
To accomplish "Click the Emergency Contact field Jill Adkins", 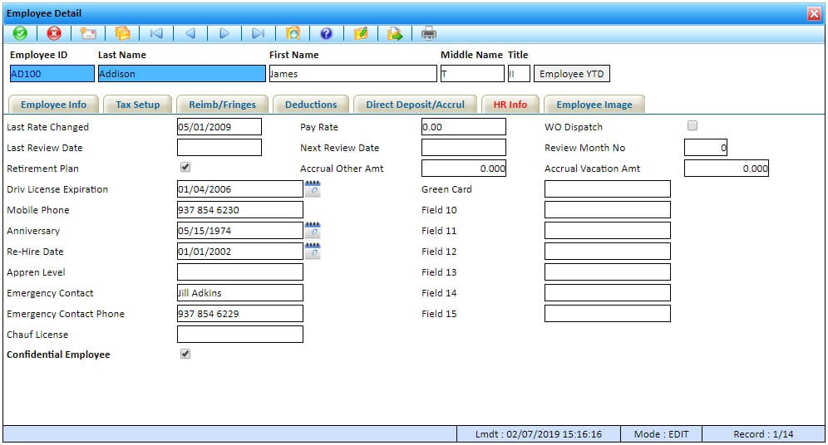I will (240, 292).
